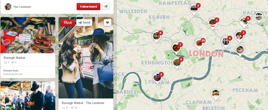Open the market crowd photo with hat man

click(x=28, y=96)
